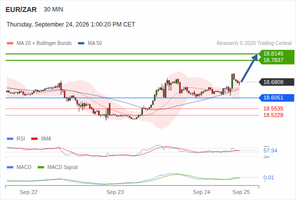Click the Trading Central research copyright text
This screenshot has width=296, height=200.
pyautogui.click(x=254, y=43)
